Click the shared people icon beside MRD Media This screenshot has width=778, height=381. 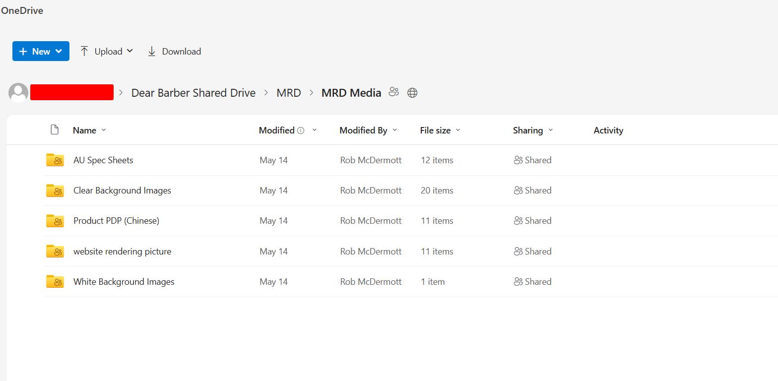coord(394,92)
